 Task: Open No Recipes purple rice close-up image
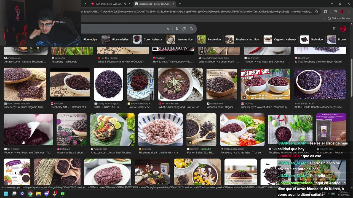pos(28,130)
